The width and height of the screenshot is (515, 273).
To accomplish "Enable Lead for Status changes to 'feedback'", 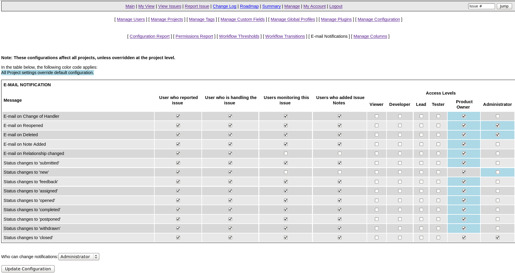I will click(421, 182).
